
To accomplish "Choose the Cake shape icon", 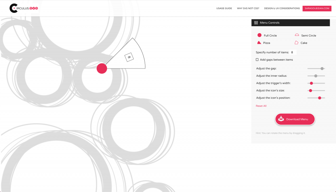I will click(296, 43).
